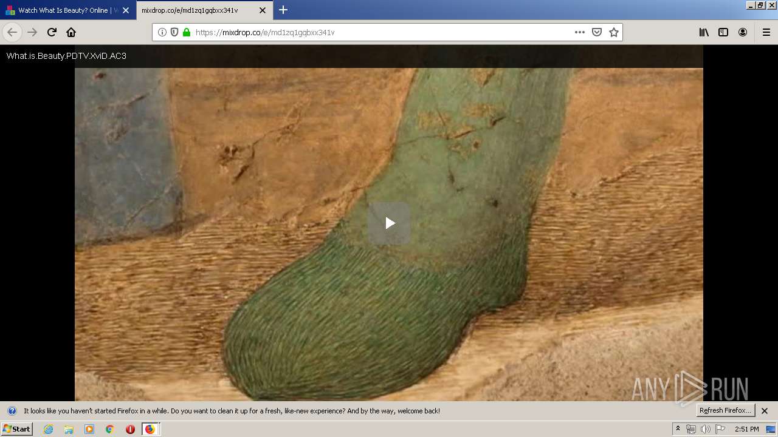Dismiss the Firefox refresh notification bar
Viewport: 778px width, 437px height.
coord(765,411)
